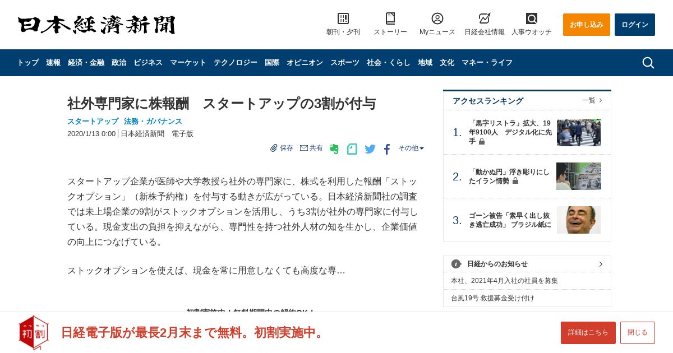
Task: Select 文化 in the navigation bar
Action: point(447,63)
